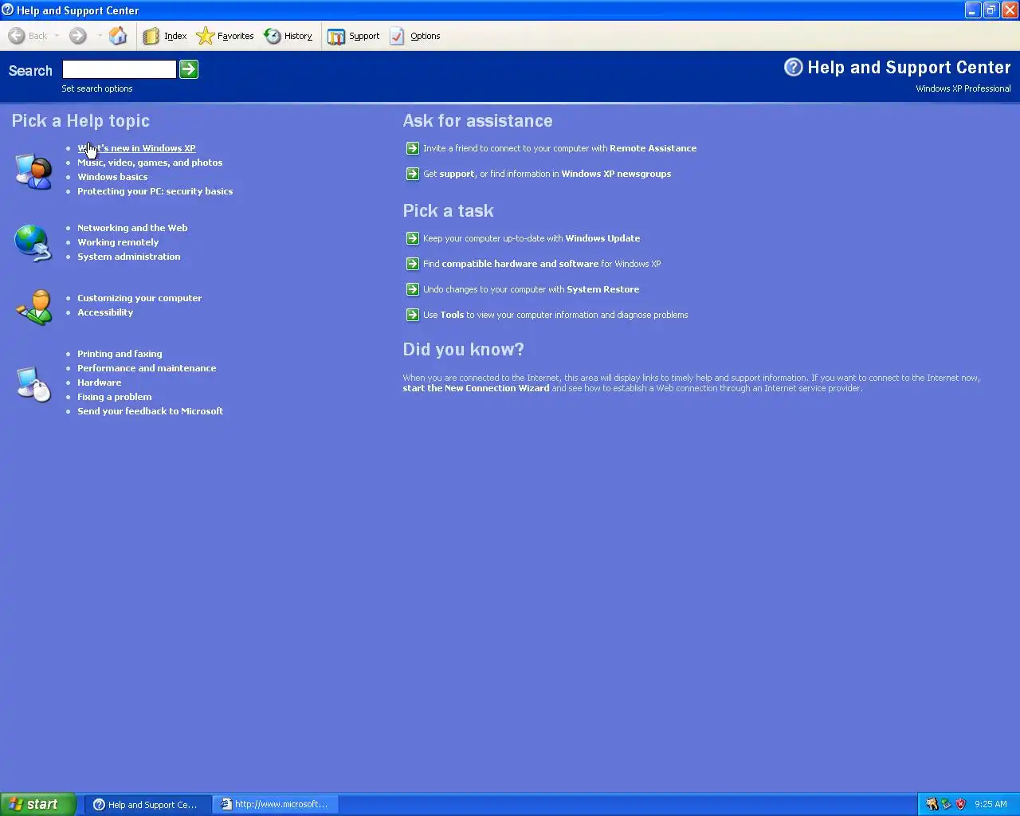Click the Support toolbar button
This screenshot has width=1020, height=816.
coord(354,36)
